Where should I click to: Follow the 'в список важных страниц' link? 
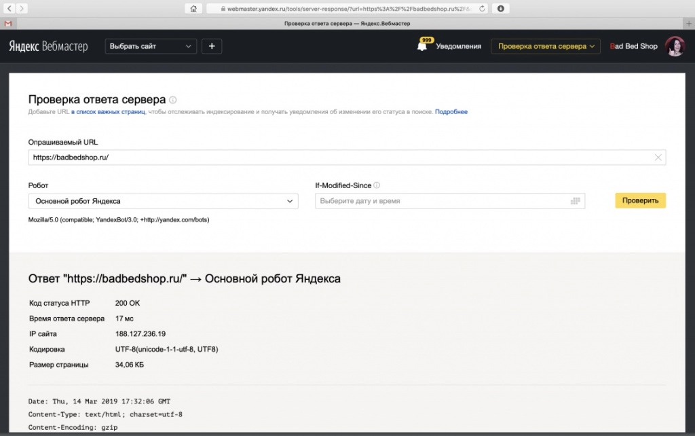point(108,112)
